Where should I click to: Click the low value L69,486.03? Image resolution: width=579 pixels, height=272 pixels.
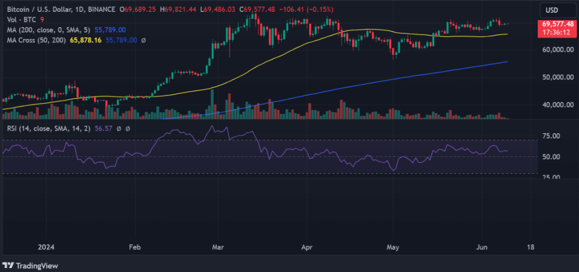click(x=218, y=9)
